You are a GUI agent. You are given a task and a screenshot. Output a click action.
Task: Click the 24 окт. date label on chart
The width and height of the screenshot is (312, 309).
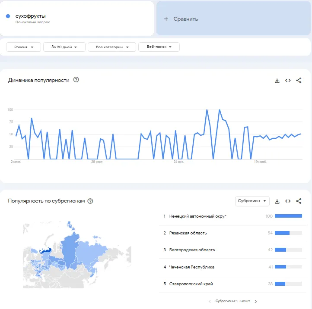(x=178, y=162)
